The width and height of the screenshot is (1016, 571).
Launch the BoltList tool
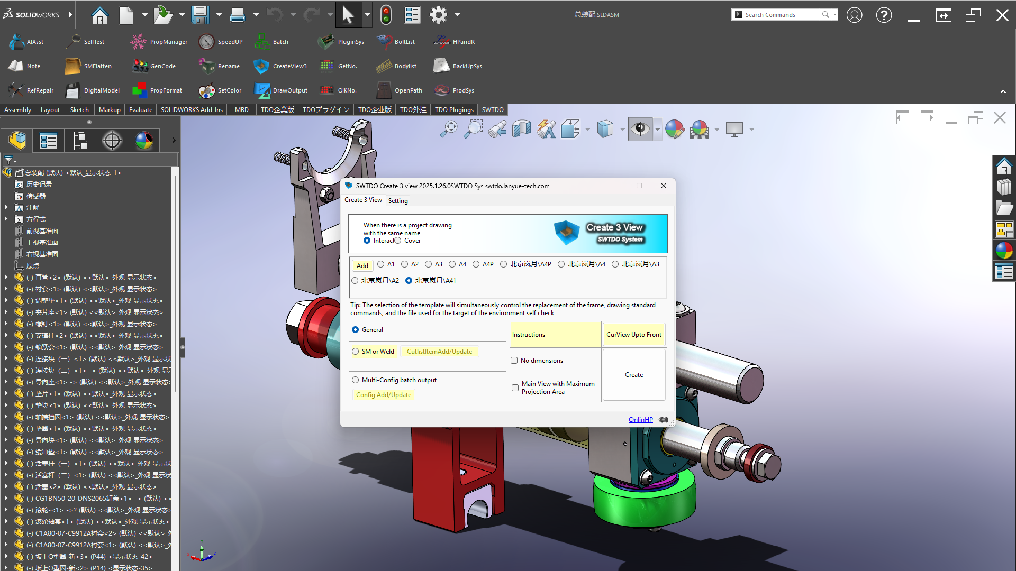(384, 42)
